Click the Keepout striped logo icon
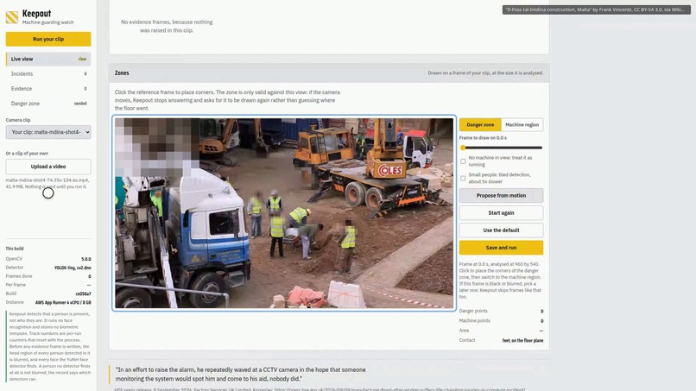Viewport: 696px width, 391px height. coord(12,17)
